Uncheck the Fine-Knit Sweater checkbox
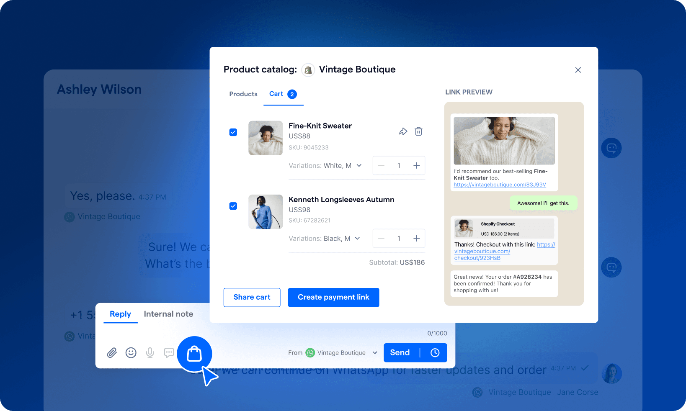Image resolution: width=686 pixels, height=411 pixels. pos(233,132)
